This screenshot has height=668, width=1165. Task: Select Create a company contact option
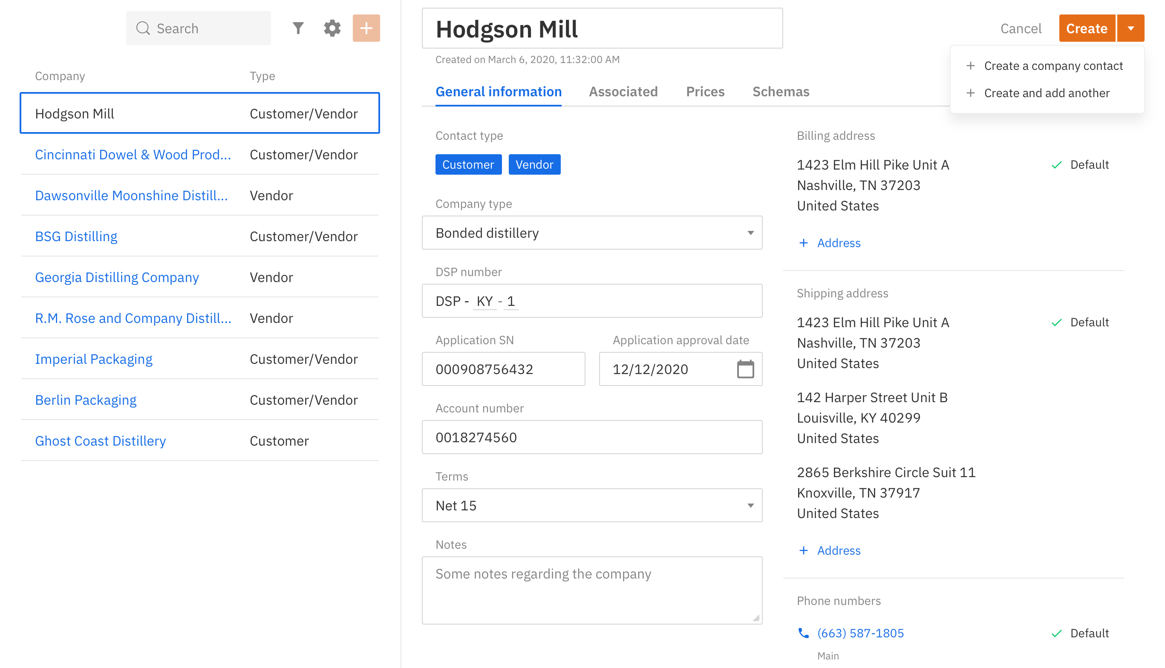[1047, 66]
